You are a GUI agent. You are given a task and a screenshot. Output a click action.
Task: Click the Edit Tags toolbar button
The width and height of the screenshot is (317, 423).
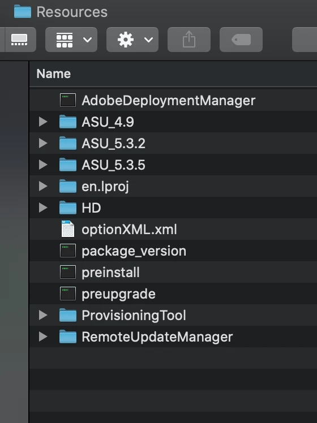pos(241,40)
